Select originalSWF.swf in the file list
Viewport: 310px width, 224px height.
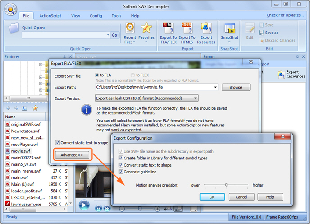tap(26, 125)
